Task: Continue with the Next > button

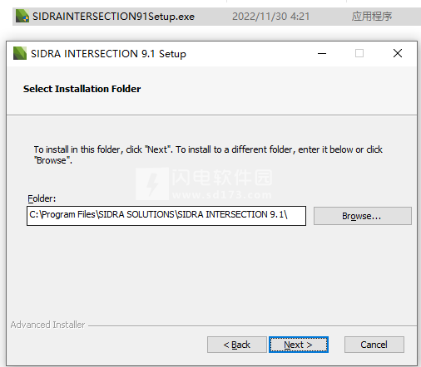Action: [299, 345]
